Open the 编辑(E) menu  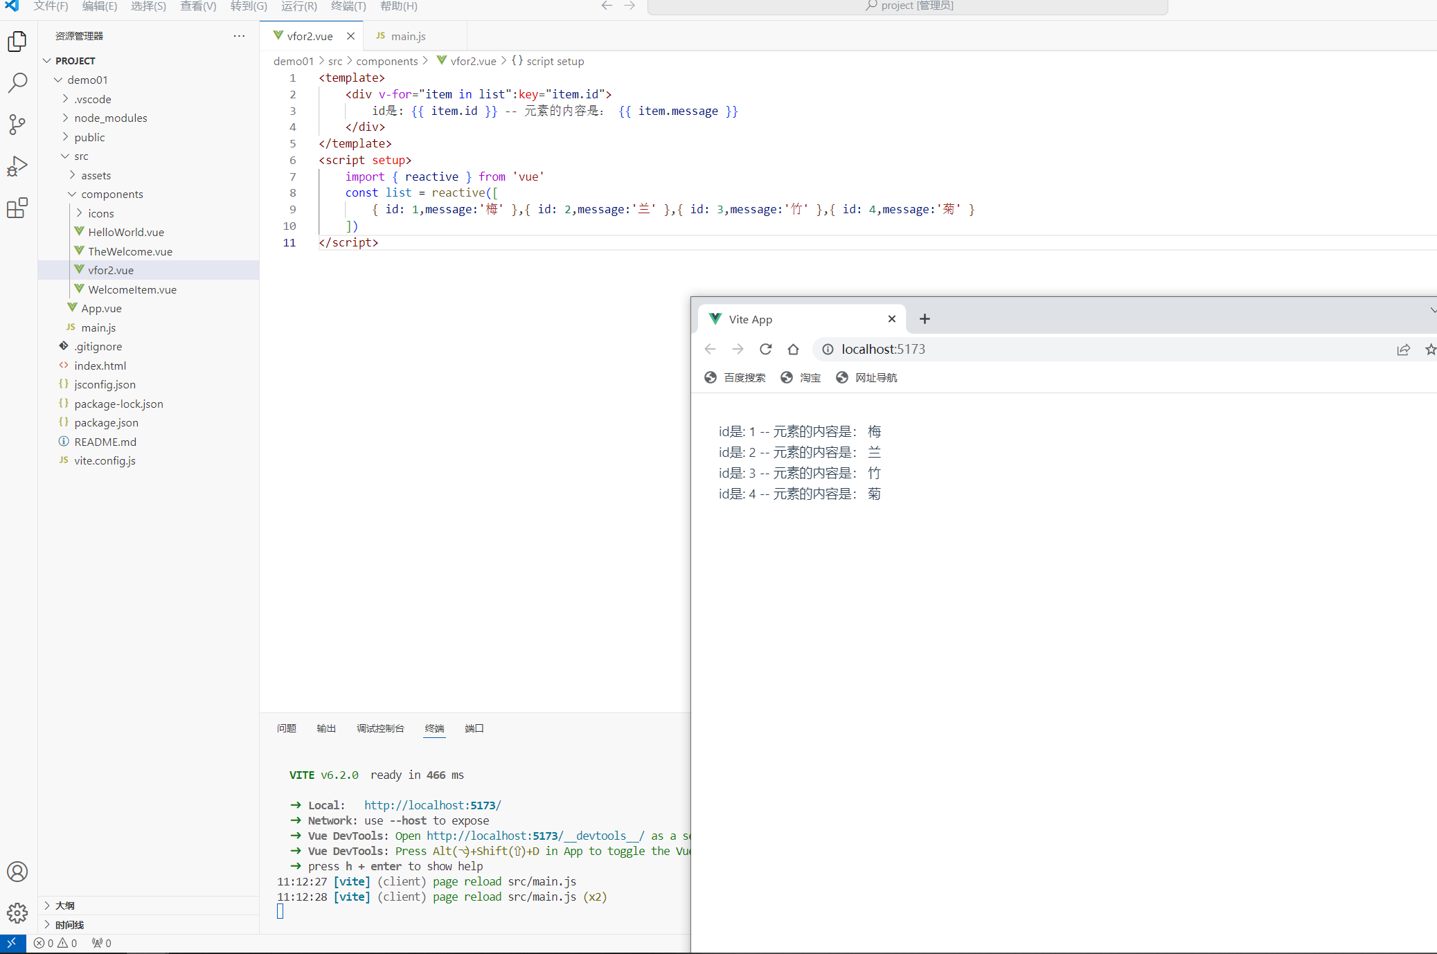[x=100, y=6]
